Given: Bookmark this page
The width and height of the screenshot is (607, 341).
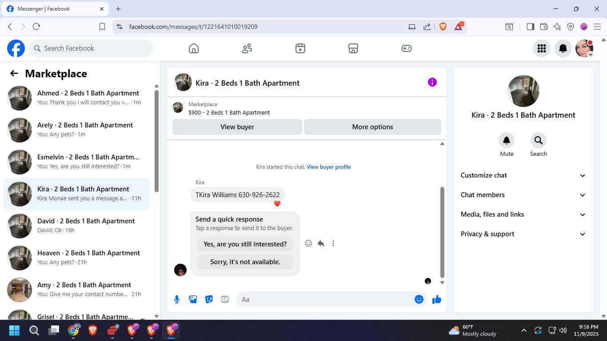Looking at the screenshot, I should (x=102, y=27).
